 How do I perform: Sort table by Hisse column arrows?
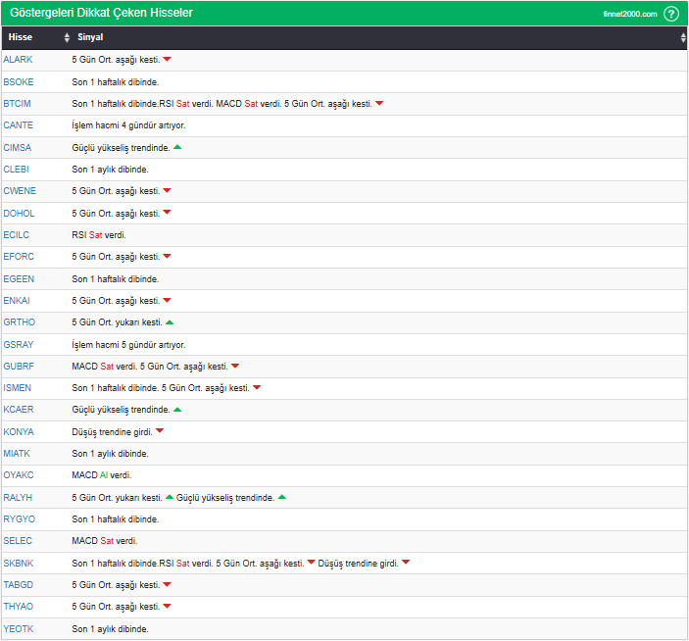pos(67,37)
